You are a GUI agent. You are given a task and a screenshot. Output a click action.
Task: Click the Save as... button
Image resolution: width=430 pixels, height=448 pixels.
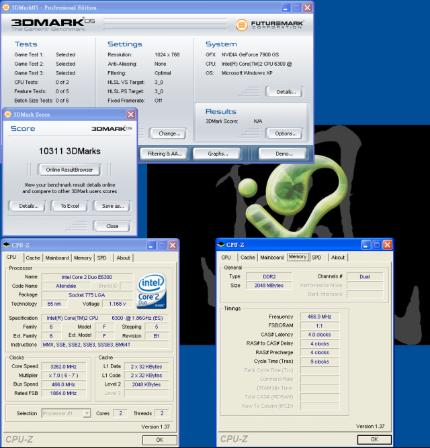[113, 206]
